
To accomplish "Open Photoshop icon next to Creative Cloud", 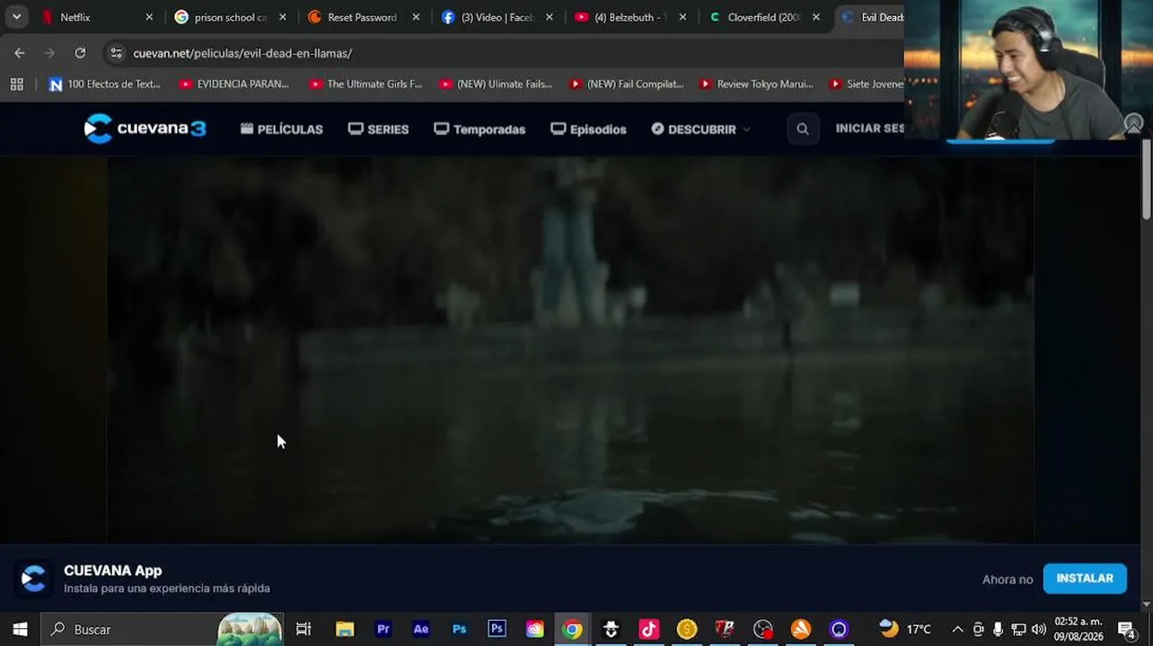I will point(497,629).
